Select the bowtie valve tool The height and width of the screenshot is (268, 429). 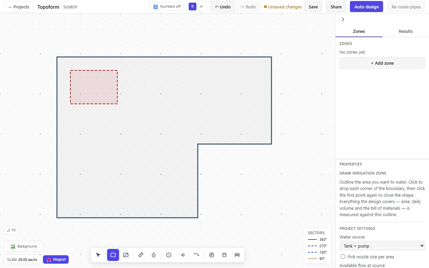(x=237, y=255)
